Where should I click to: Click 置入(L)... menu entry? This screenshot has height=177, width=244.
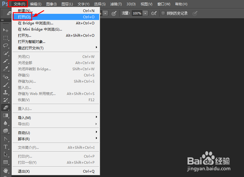tap(56, 109)
